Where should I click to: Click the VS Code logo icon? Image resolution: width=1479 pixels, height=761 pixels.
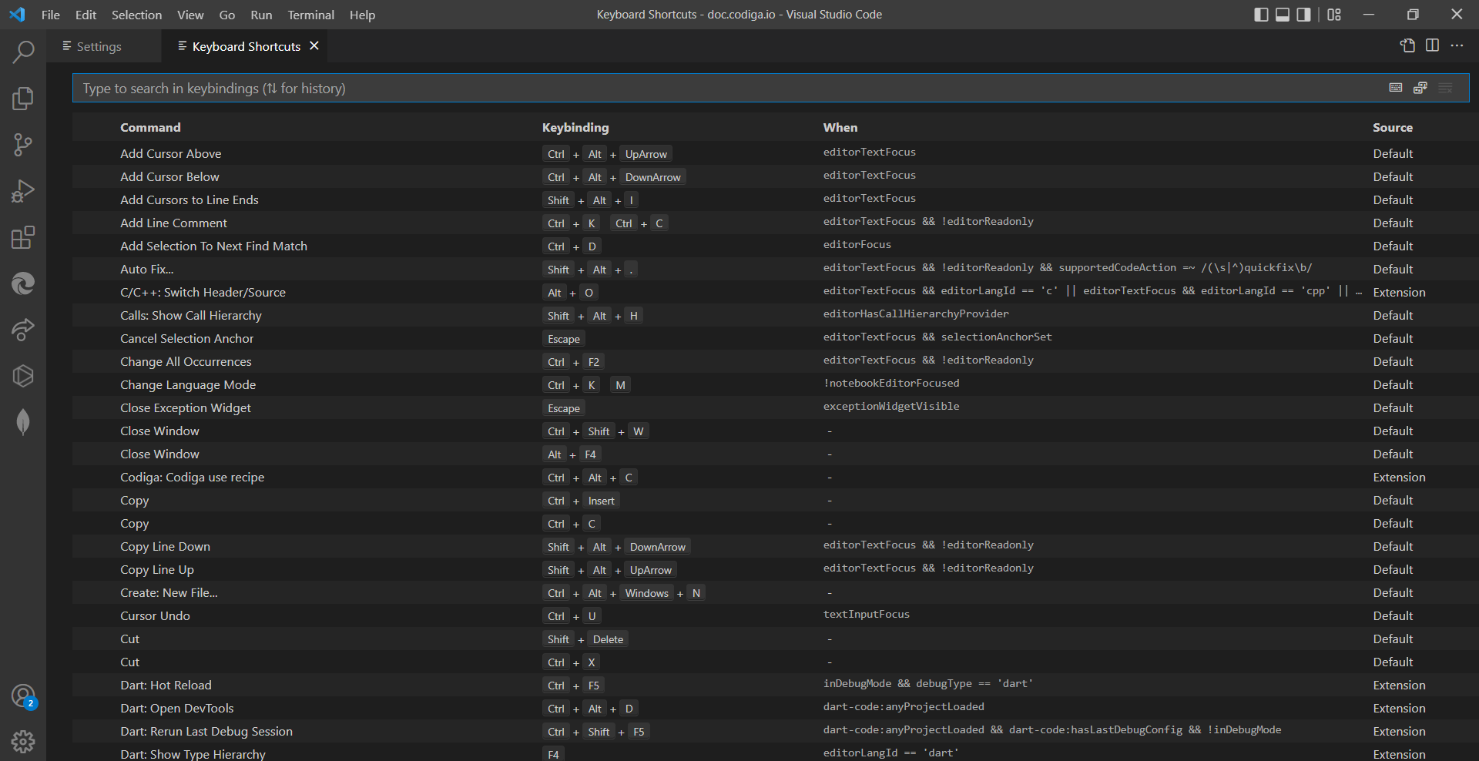[17, 15]
